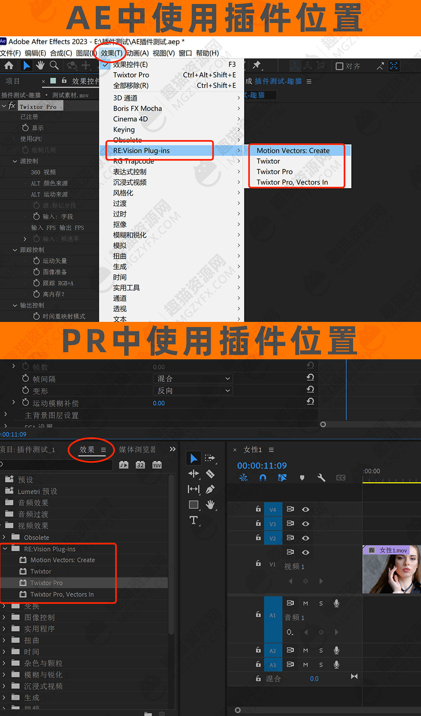This screenshot has width=421, height=716.
Task: Click the 音频1 voice-over microphone icon
Action: (336, 603)
